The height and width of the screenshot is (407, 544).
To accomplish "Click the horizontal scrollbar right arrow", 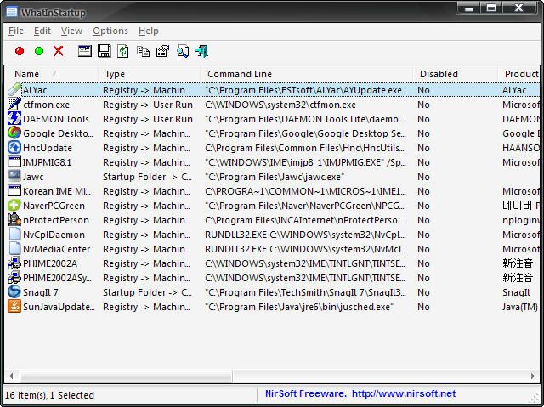I will click(x=533, y=376).
